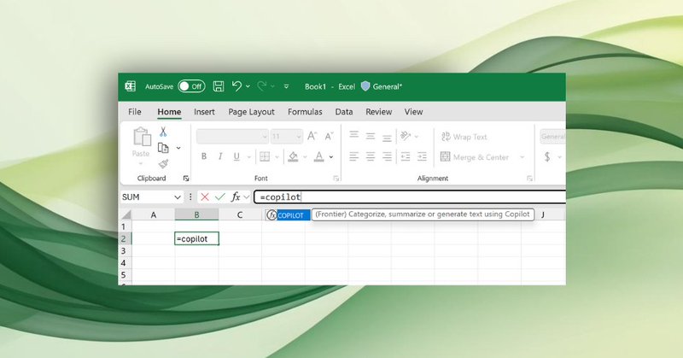Click the text Orientation icon
Screen dimensions: 683x358
tap(406, 136)
